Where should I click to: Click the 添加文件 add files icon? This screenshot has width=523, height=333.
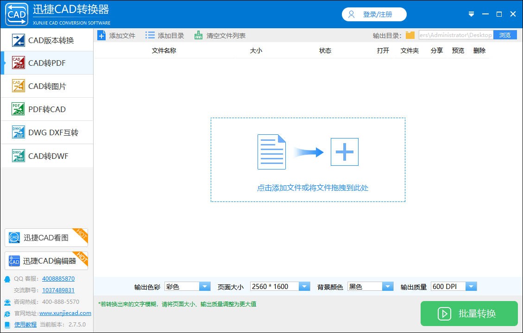coord(101,34)
